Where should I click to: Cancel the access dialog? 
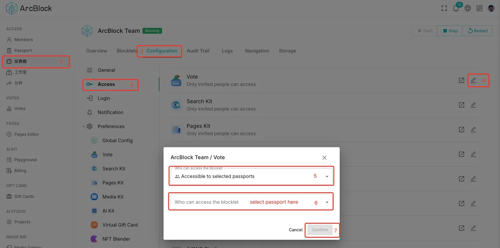[x=296, y=230]
